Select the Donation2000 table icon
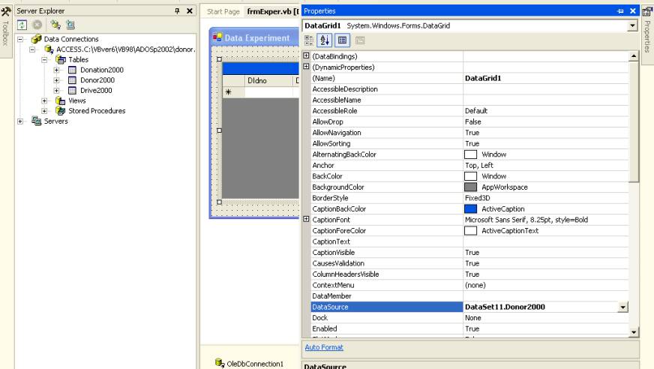 (x=72, y=70)
